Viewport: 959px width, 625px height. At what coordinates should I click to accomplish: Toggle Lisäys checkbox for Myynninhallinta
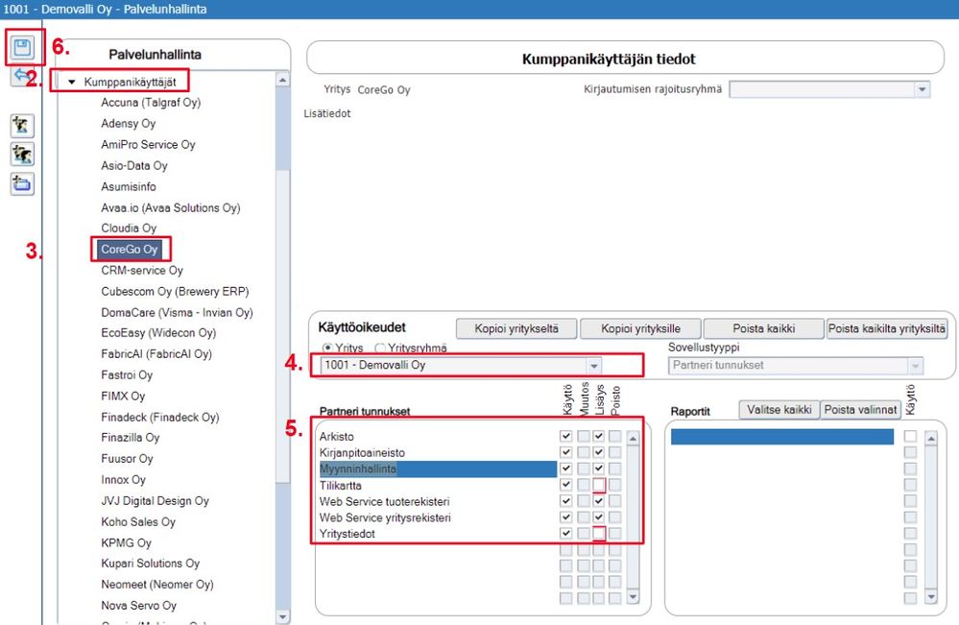(x=599, y=469)
